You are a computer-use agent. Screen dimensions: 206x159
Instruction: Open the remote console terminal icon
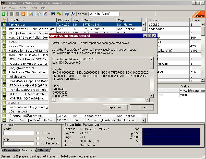(x=53, y=14)
